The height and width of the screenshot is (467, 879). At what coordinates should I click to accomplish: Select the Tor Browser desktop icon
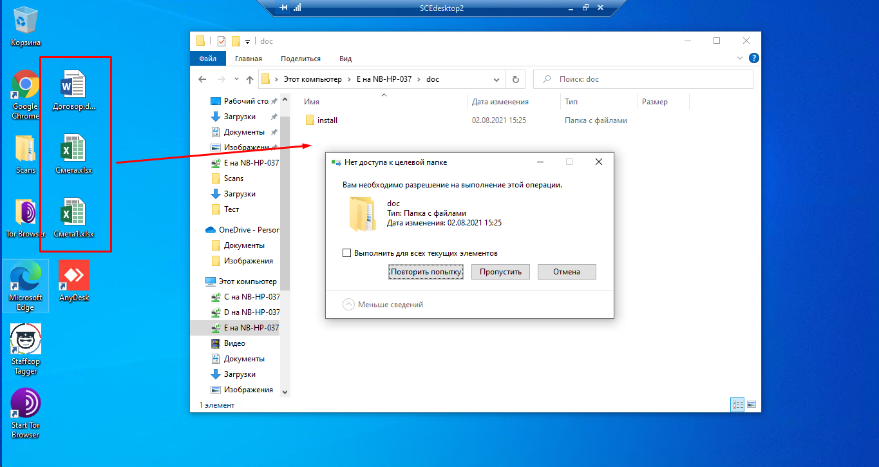click(26, 213)
